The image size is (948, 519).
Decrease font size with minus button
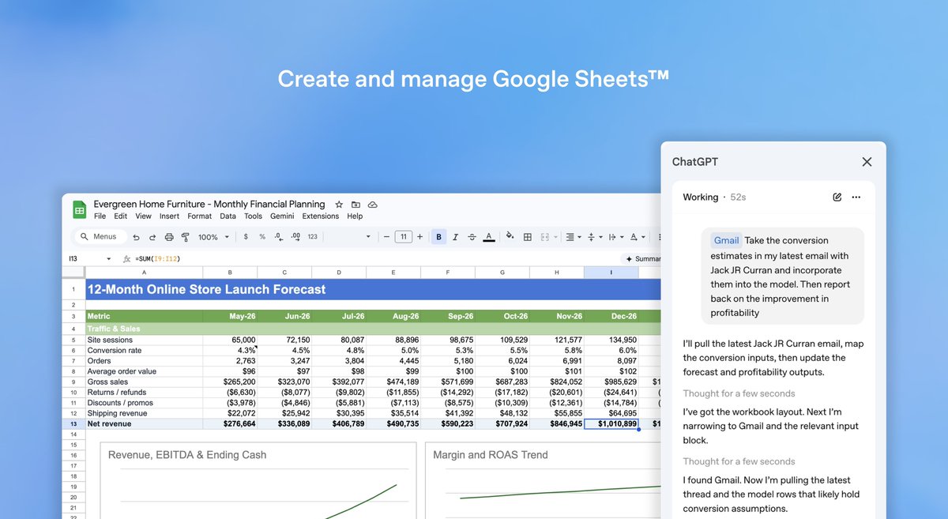coord(386,237)
